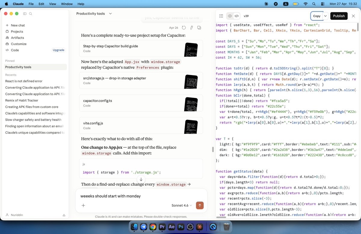Click the Publish button
Viewport: 361px width, 234px height.
339,16
